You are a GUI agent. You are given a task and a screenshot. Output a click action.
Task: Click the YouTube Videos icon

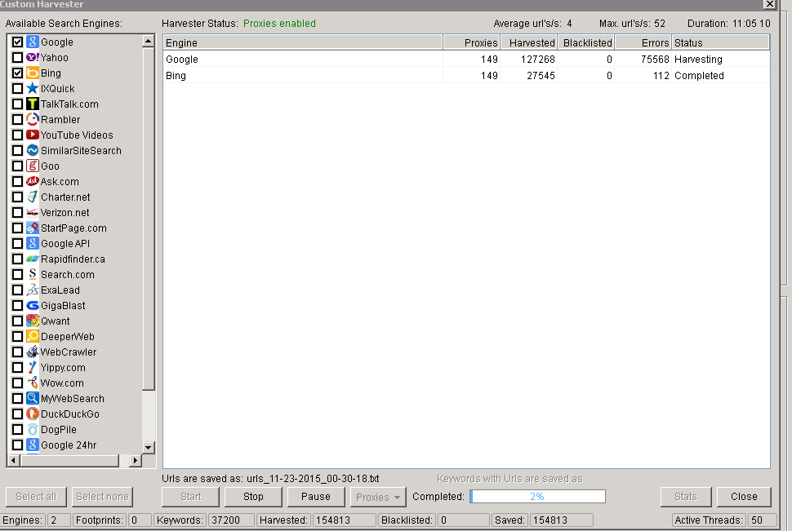coord(33,135)
